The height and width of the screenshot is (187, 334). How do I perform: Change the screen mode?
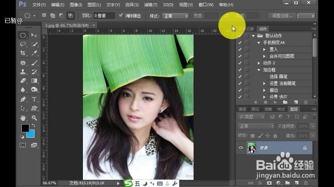[x=34, y=145]
